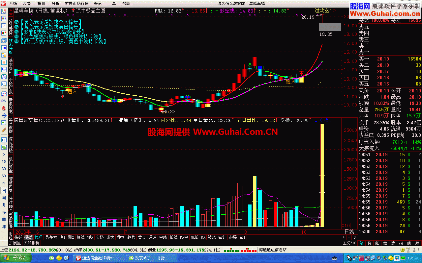Click the red S icon in sidebar
Image resolution: width=422 pixels, height=263 pixels.
[4, 108]
